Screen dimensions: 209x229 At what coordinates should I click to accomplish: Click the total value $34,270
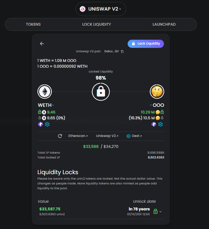coord(111,147)
